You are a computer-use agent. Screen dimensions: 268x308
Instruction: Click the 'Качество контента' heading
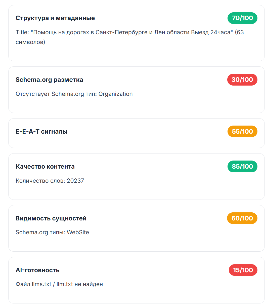(x=45, y=167)
